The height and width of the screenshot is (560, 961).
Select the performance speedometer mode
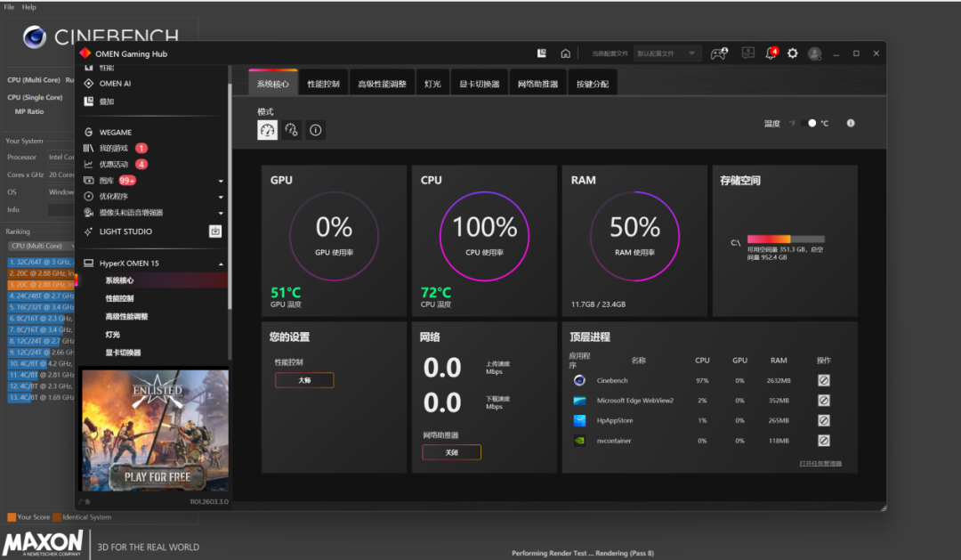pos(267,130)
